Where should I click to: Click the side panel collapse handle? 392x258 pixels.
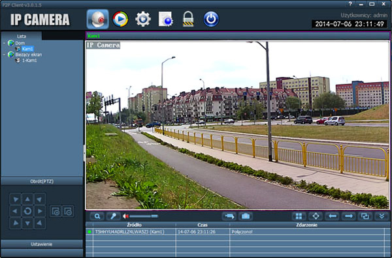tap(84, 152)
